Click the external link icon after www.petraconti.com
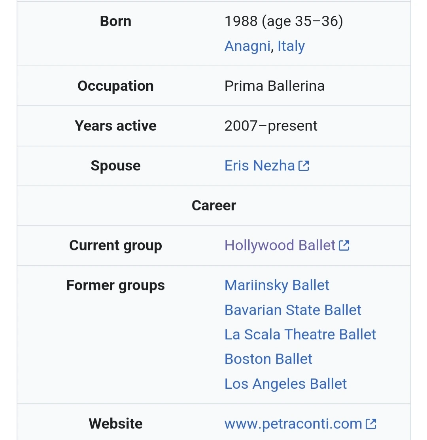Viewport: 427px width, 440px height. coord(371,424)
